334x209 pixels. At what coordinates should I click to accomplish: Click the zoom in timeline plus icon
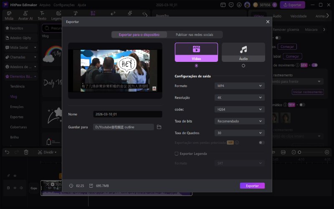[327, 152]
